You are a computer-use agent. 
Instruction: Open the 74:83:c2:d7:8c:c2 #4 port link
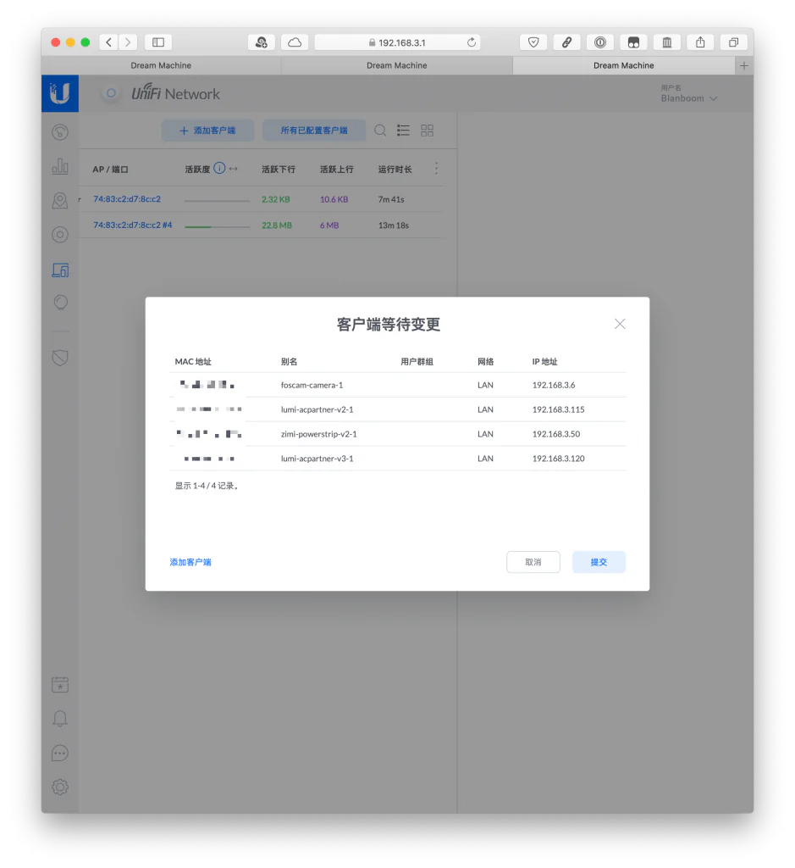133,225
